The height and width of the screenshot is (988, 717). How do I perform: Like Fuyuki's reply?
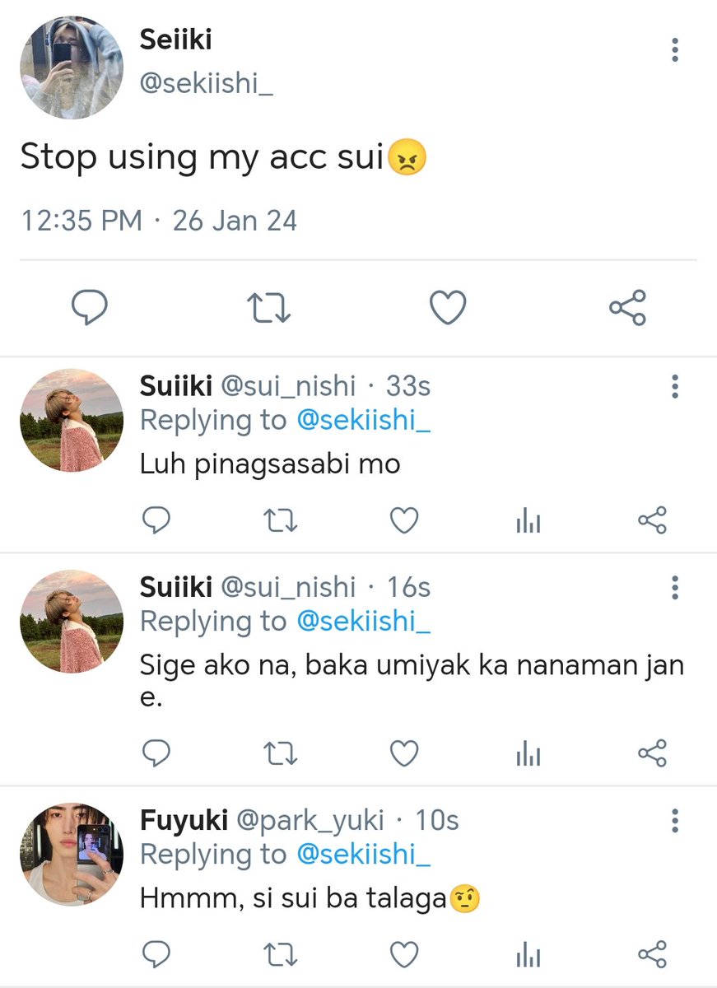(x=403, y=954)
